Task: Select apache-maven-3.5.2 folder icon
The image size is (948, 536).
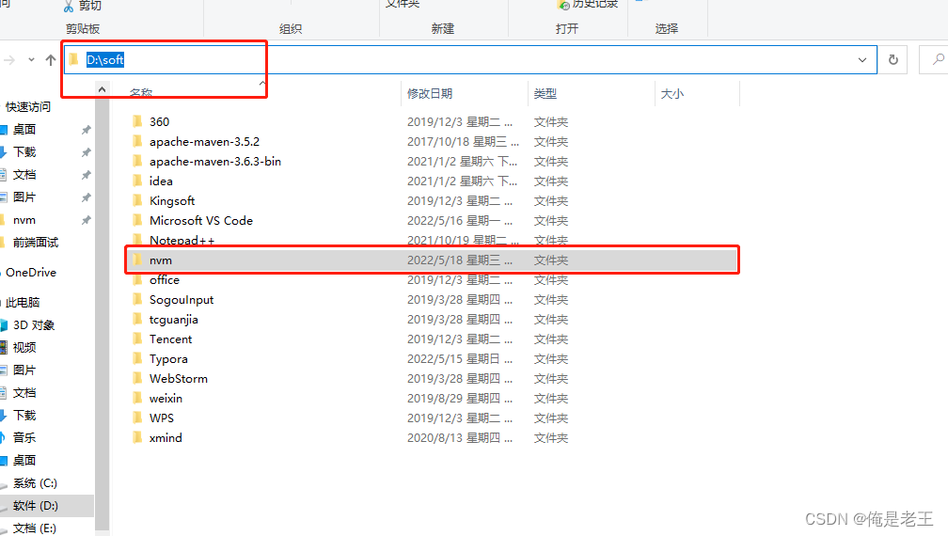Action: 137,141
